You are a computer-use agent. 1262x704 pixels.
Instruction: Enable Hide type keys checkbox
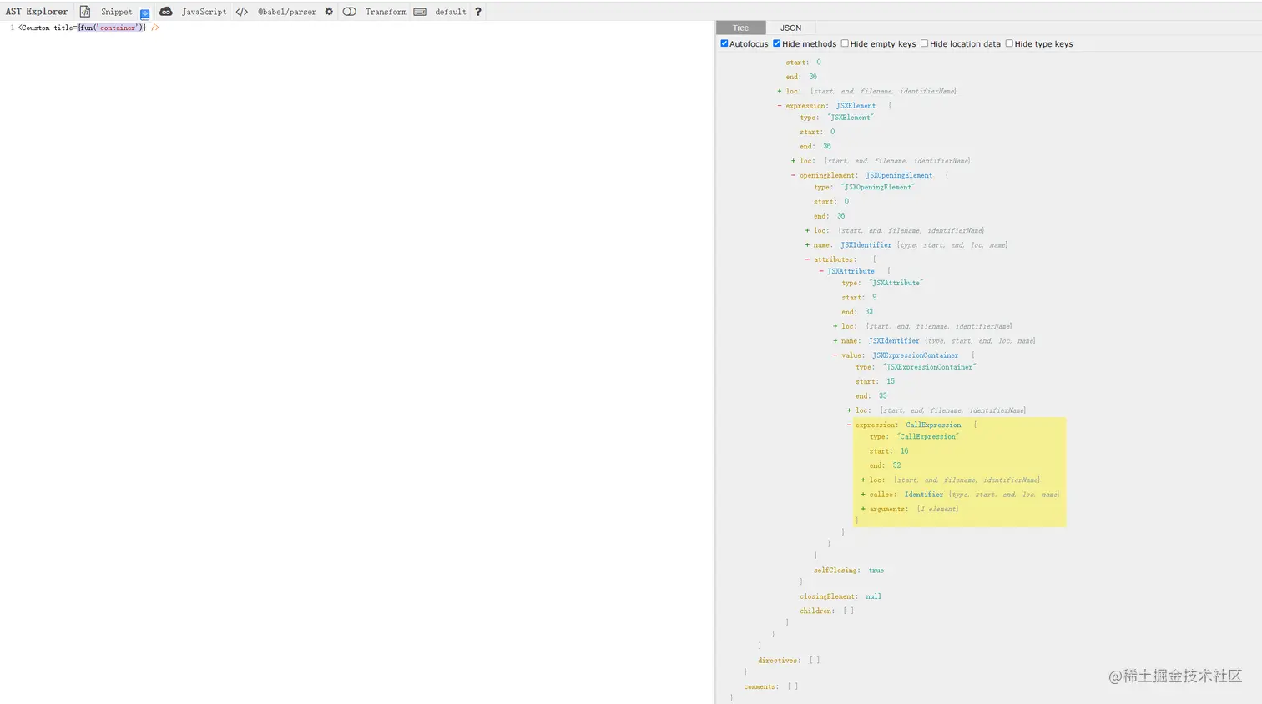click(1009, 43)
